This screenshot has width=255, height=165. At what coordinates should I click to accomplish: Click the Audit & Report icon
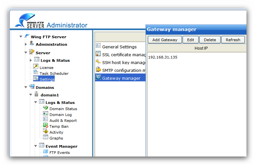pos(45,119)
